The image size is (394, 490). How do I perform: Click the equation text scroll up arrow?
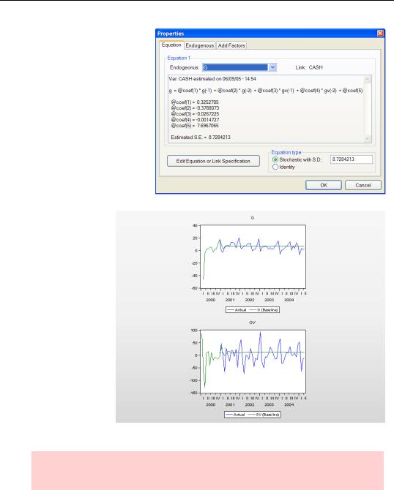tap(368, 80)
